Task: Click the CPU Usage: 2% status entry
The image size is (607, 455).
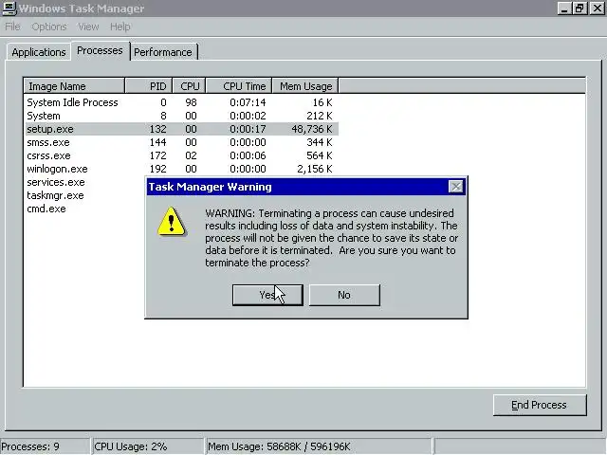Action: point(148,446)
